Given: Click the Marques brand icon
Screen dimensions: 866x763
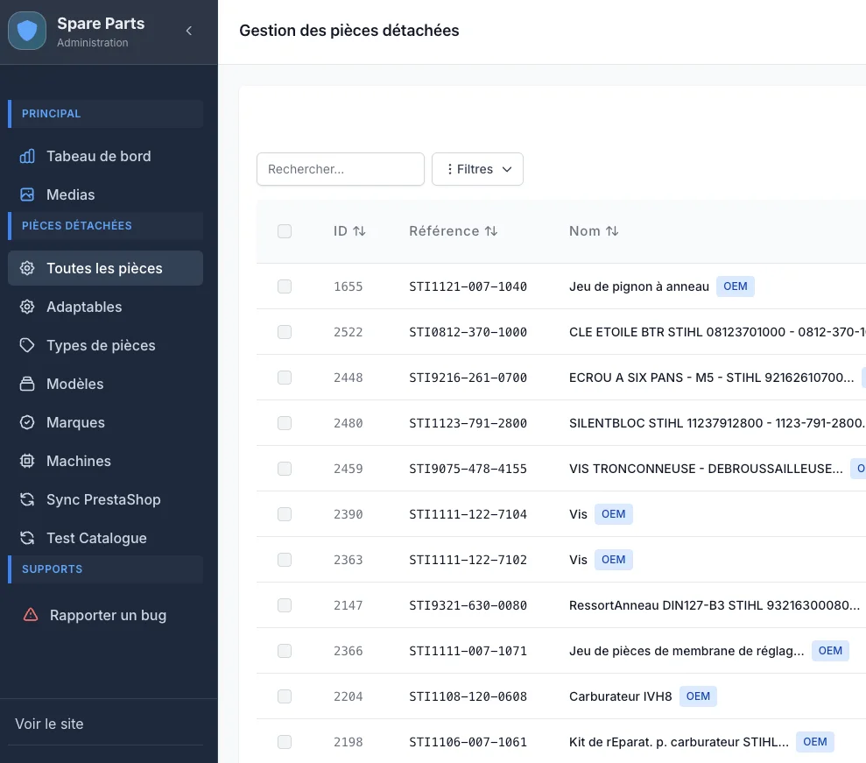Looking at the screenshot, I should click(x=27, y=422).
